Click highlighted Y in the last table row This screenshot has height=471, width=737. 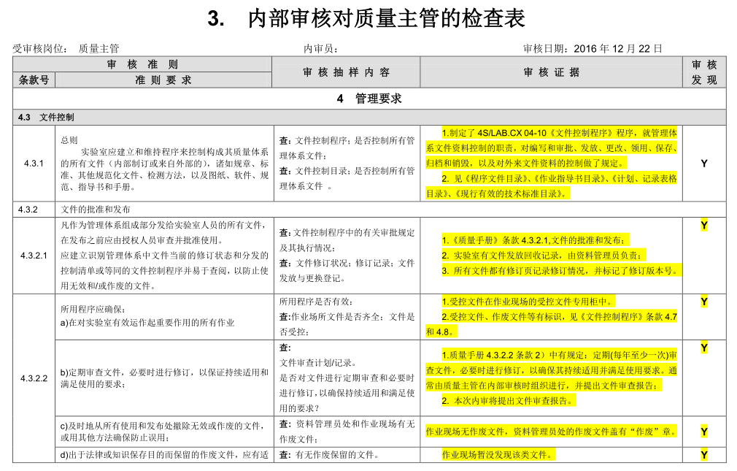(704, 454)
